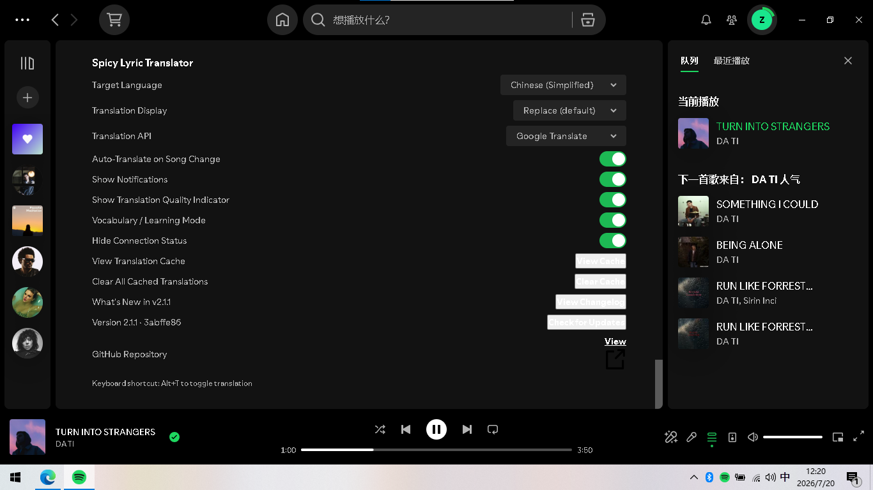Open Target Language dropdown Chinese (Simplified)
Viewport: 873px width, 490px height.
pyautogui.click(x=563, y=85)
